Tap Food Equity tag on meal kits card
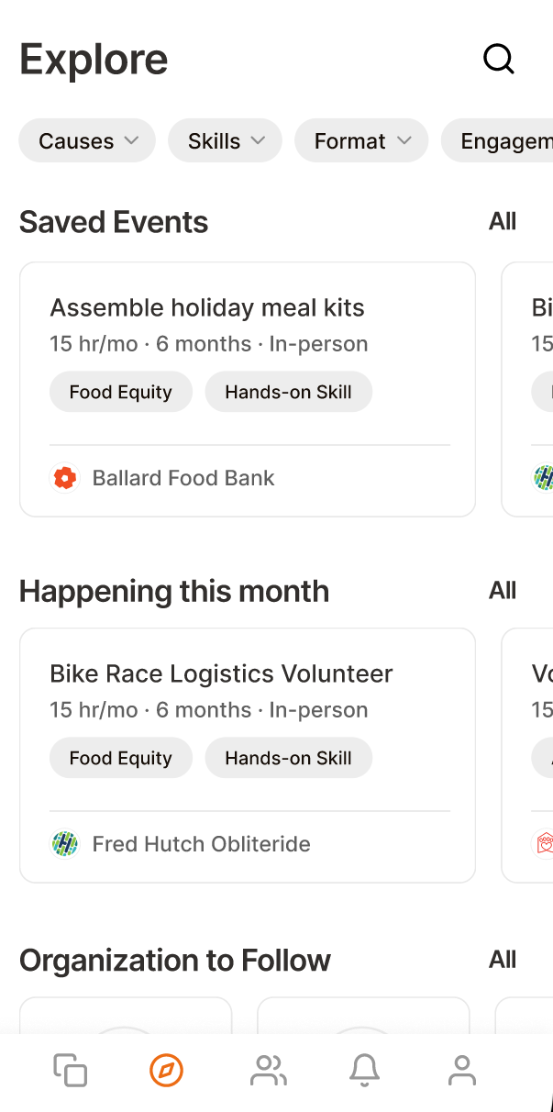The image size is (553, 1112). 121,392
